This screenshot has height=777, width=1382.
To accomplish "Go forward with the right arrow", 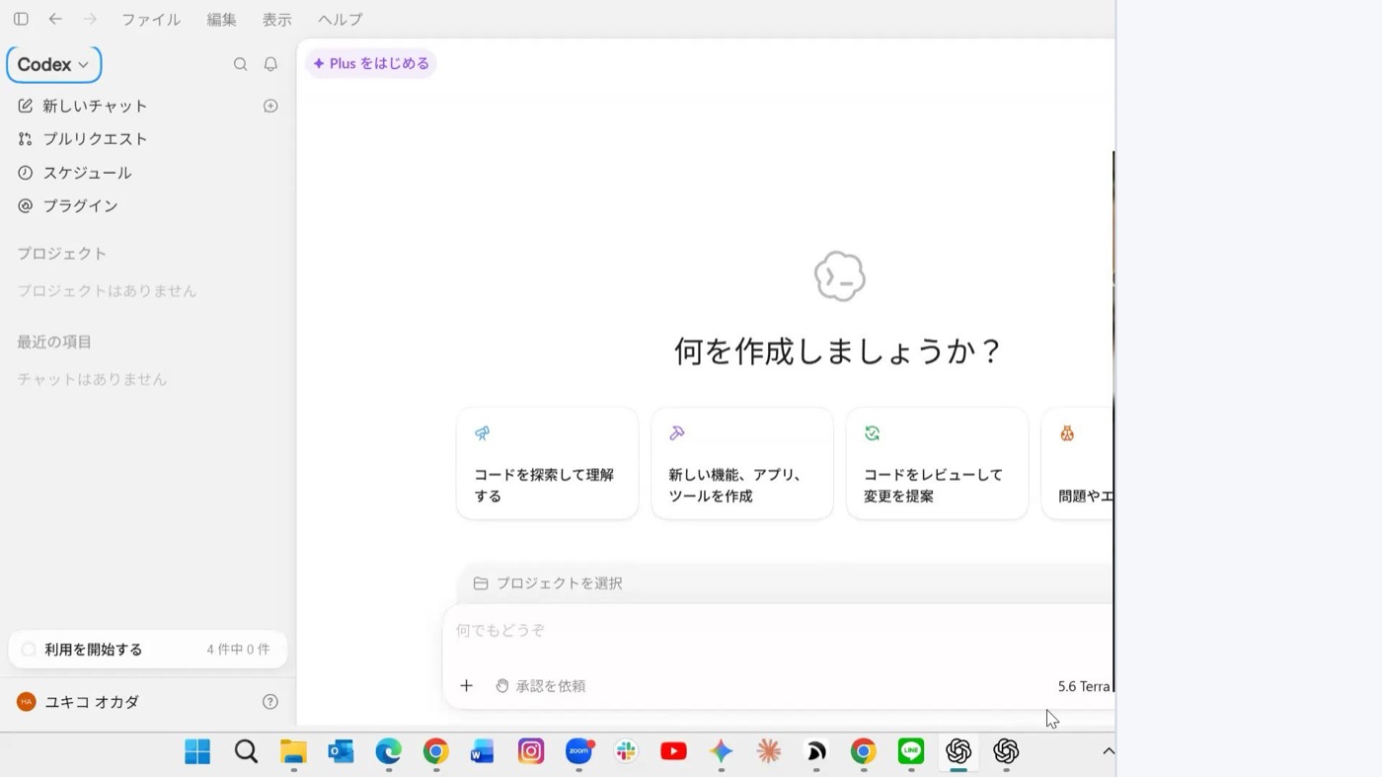I will 90,19.
